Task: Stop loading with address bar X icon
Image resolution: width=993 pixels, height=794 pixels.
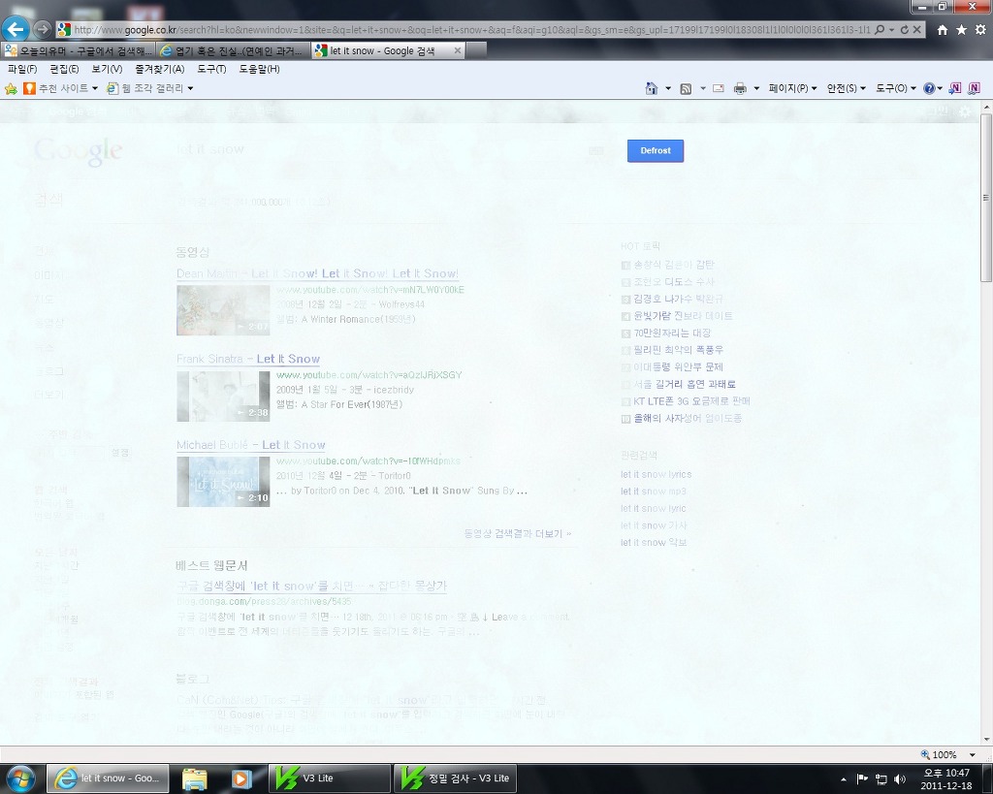Action: click(x=916, y=30)
